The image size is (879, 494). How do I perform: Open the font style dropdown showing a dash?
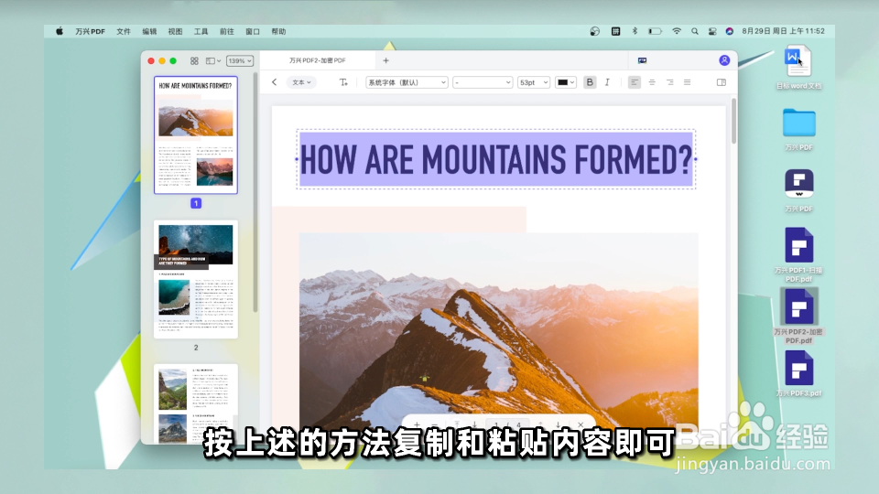click(x=483, y=82)
